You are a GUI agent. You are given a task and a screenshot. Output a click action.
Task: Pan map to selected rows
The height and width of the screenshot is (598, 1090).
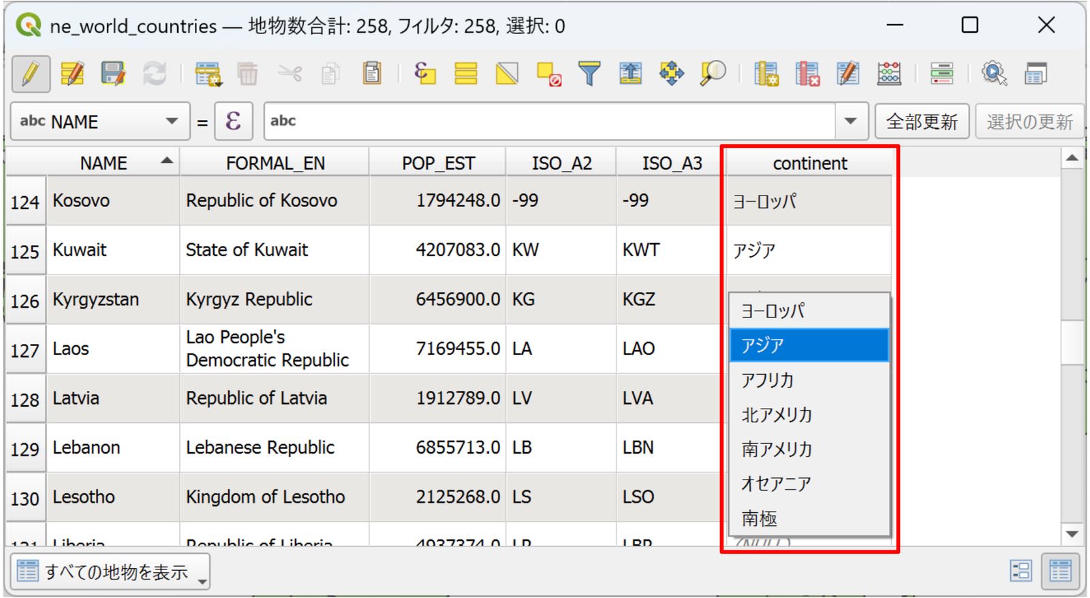point(672,74)
